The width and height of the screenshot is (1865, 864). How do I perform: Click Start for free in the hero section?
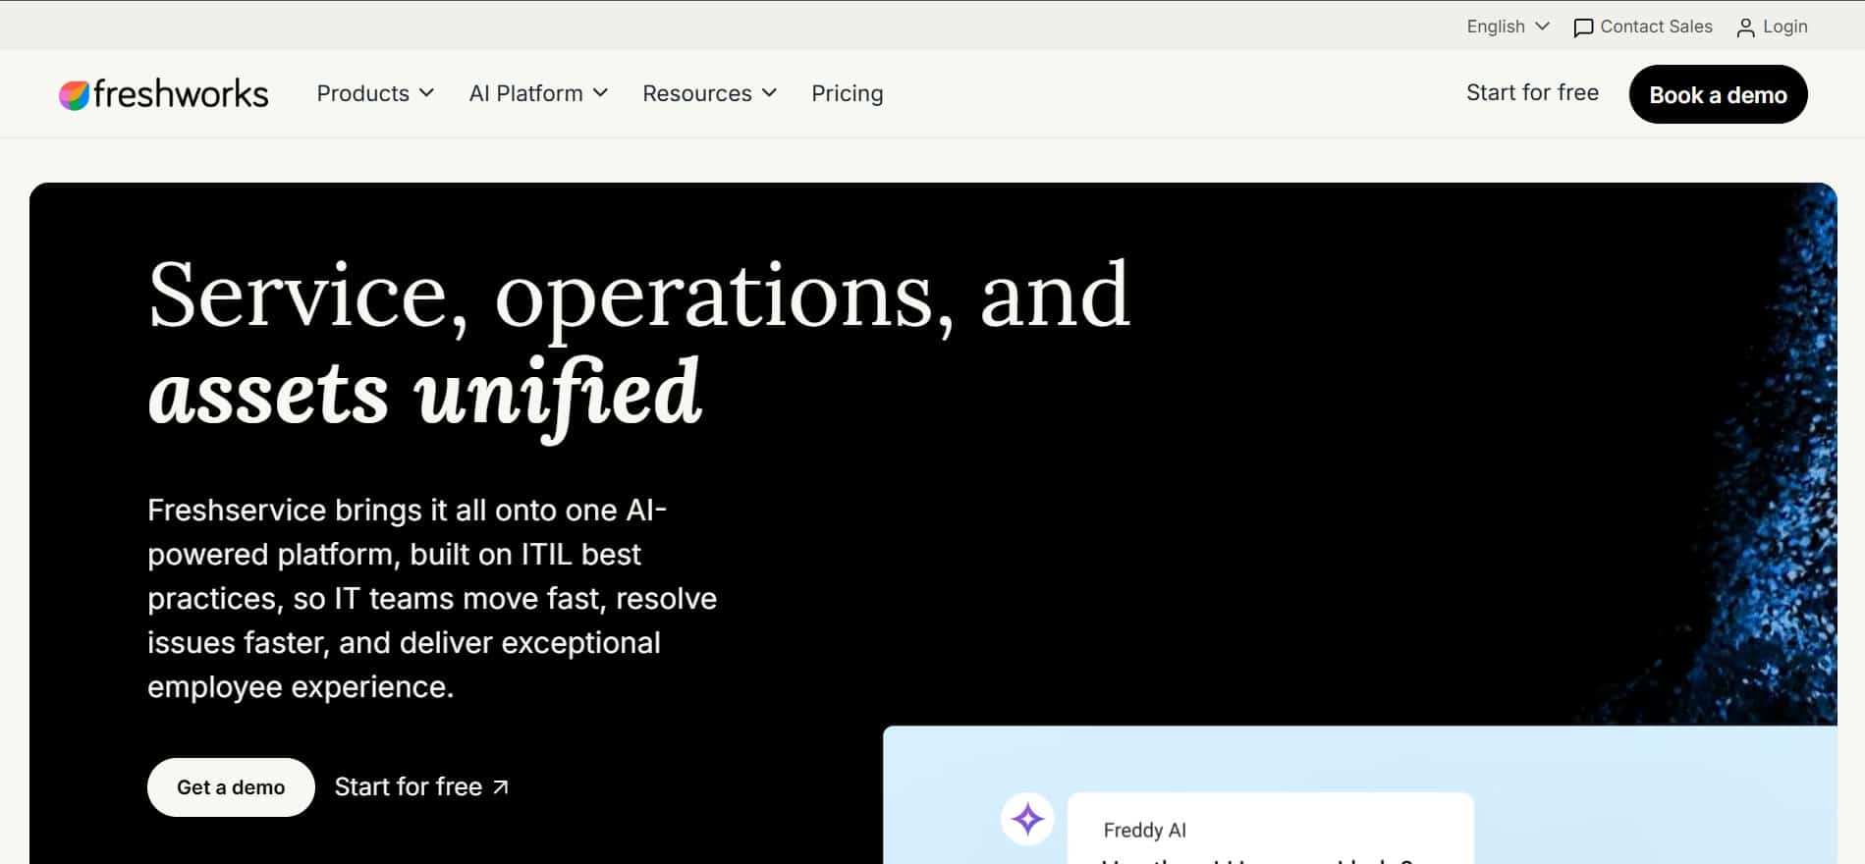[x=421, y=786]
